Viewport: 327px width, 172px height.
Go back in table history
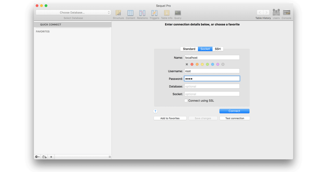pyautogui.click(x=260, y=13)
